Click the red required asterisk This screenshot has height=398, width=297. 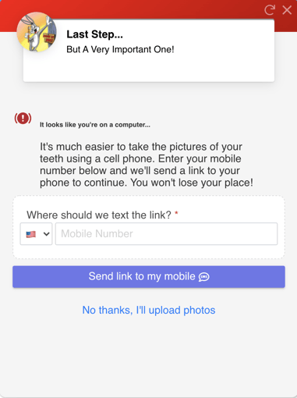[176, 213]
